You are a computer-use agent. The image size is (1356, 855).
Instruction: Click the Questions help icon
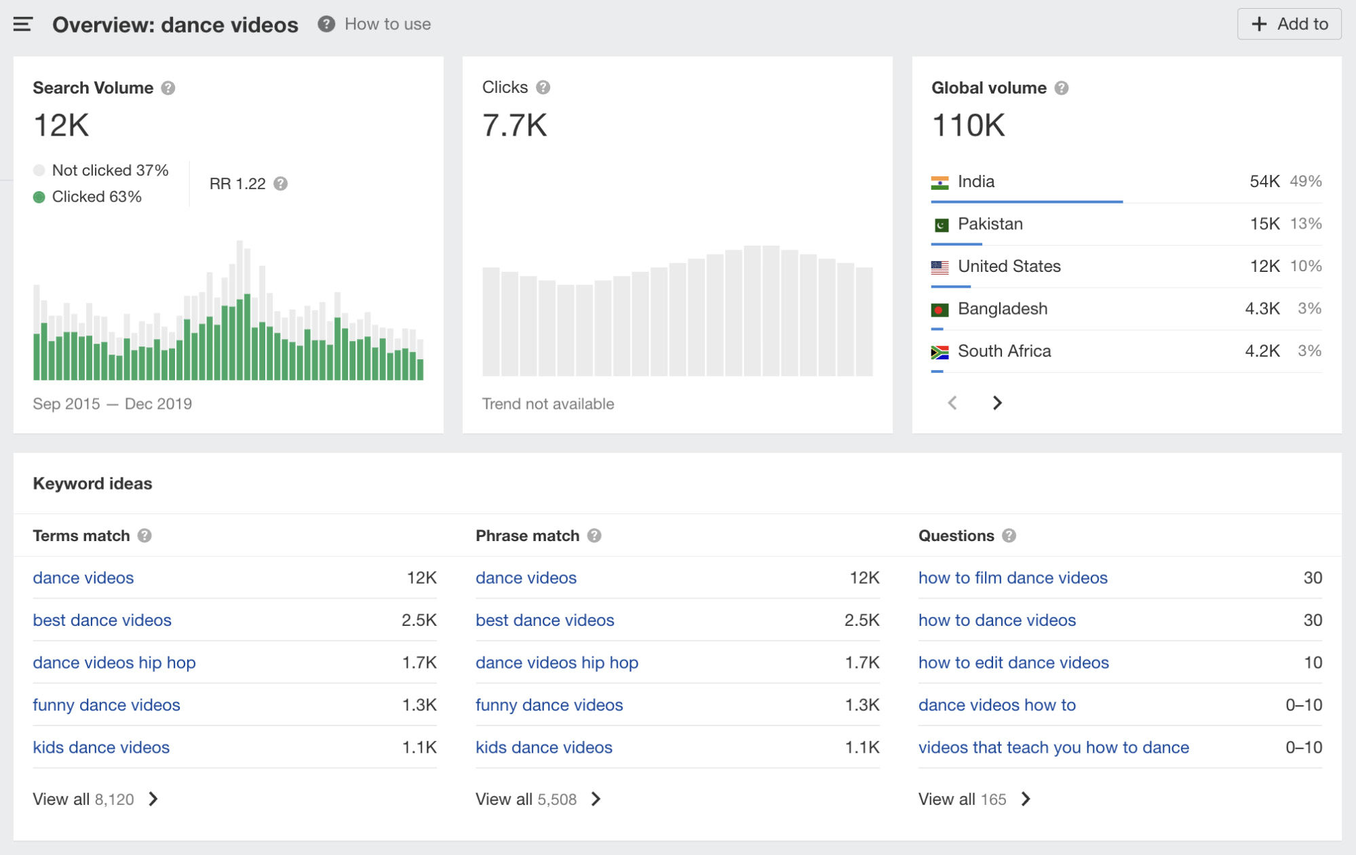tap(1009, 536)
